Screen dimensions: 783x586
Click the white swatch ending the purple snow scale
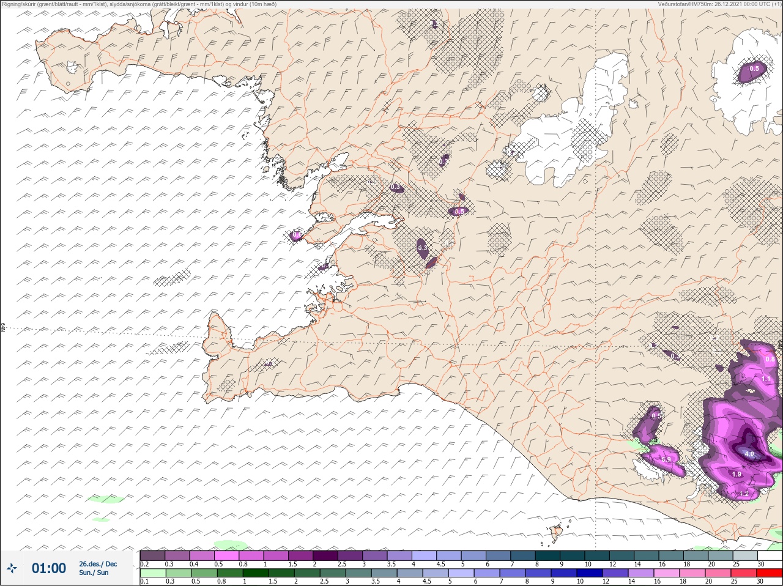click(770, 556)
